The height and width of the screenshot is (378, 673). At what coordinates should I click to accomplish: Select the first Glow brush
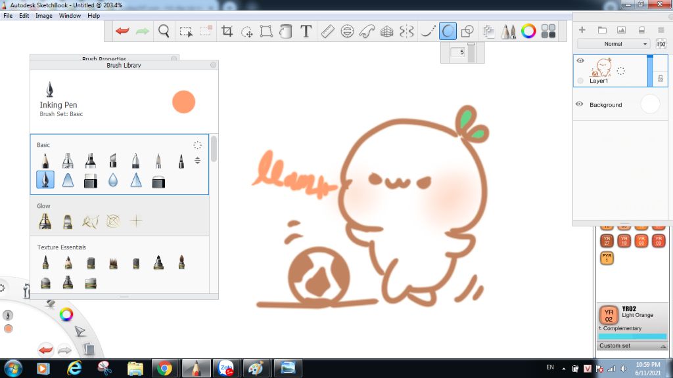(x=45, y=221)
